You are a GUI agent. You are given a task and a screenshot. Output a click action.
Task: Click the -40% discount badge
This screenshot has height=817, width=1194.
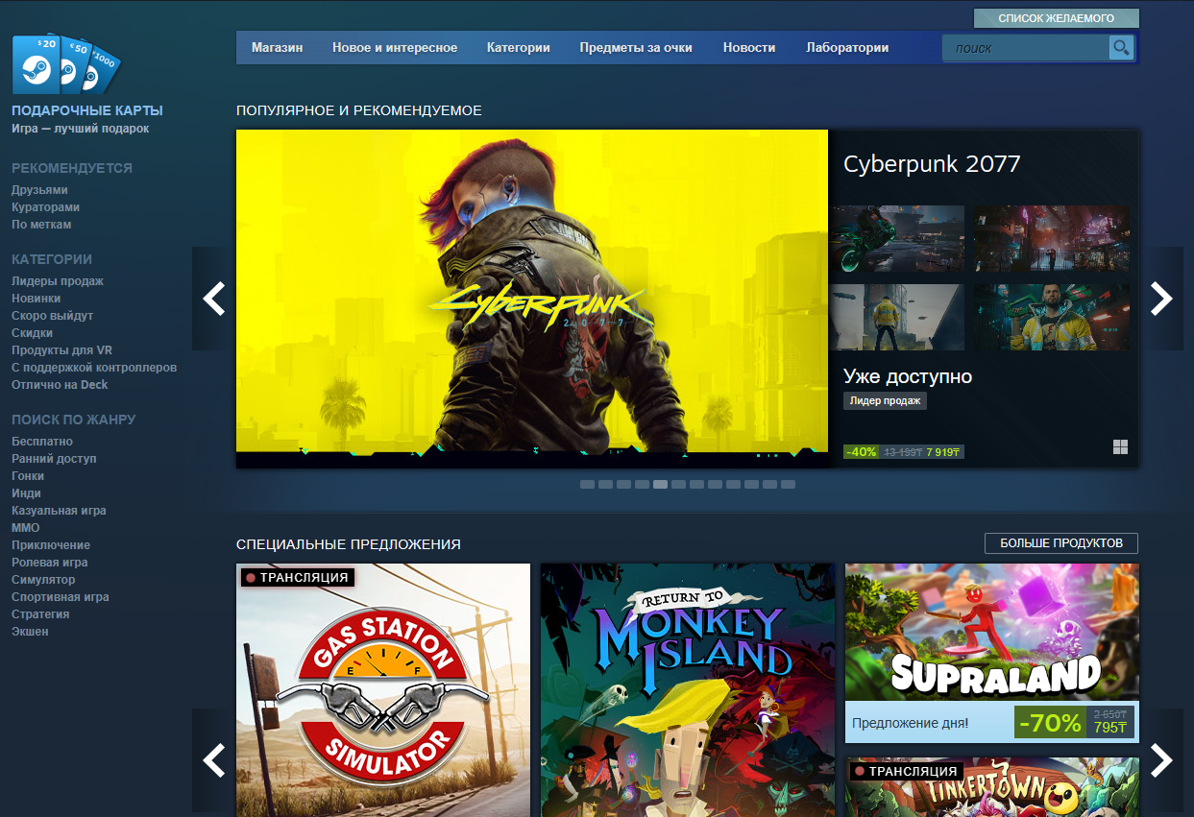(862, 451)
